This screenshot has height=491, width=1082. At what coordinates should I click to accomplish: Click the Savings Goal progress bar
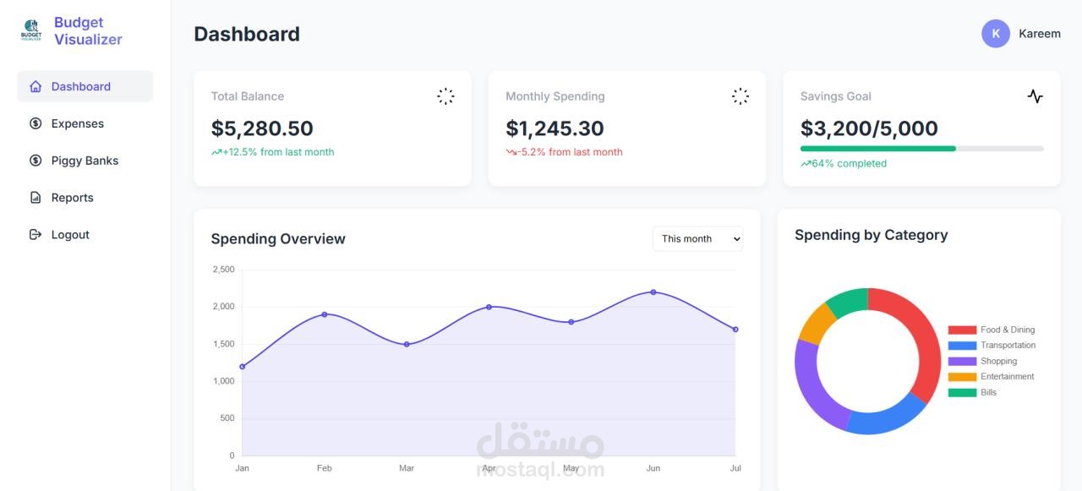pos(921,149)
